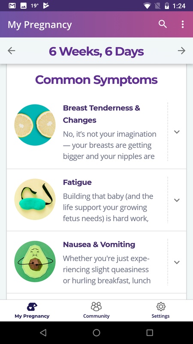Open search with the magnifier icon
193x344 pixels.
163,24
